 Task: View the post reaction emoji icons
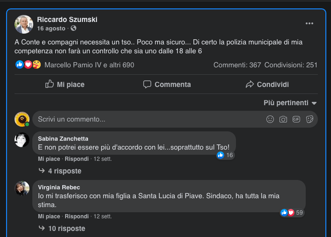click(28, 65)
